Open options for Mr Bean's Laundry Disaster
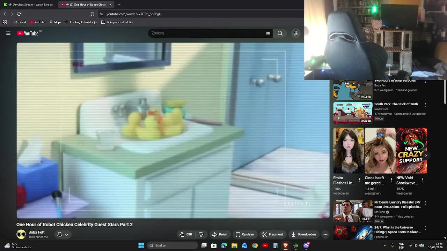447x251 pixels. click(x=425, y=203)
